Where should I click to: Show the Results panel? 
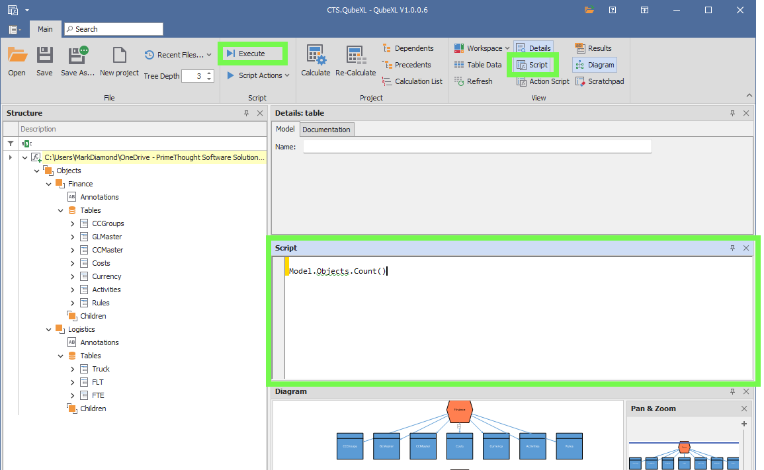tap(593, 48)
